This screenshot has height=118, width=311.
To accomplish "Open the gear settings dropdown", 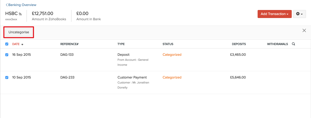I will [x=299, y=14].
